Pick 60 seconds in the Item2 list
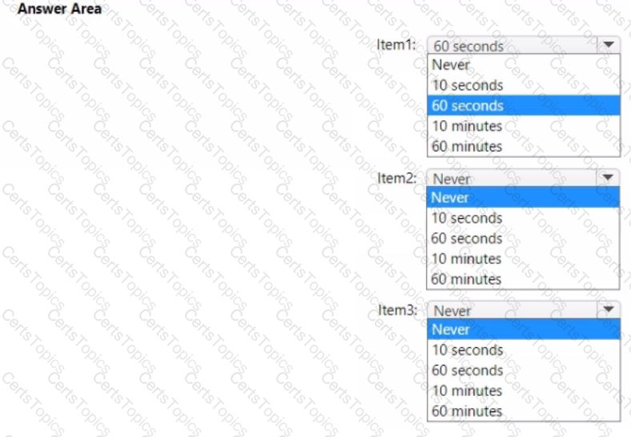This screenshot has height=437, width=631. click(523, 238)
